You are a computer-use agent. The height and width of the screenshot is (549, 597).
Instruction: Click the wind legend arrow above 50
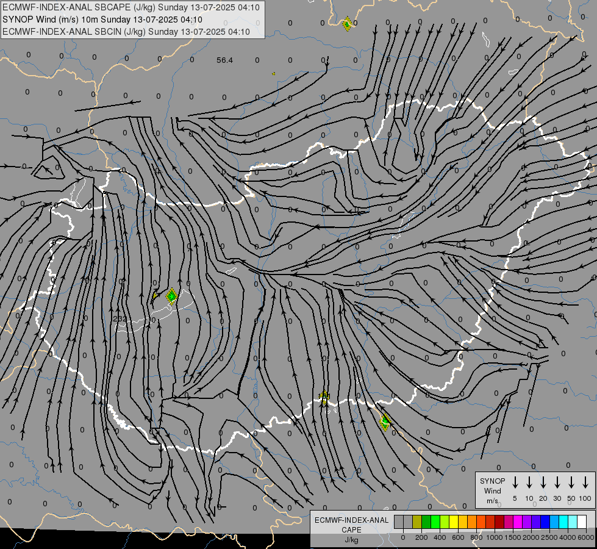571,483
